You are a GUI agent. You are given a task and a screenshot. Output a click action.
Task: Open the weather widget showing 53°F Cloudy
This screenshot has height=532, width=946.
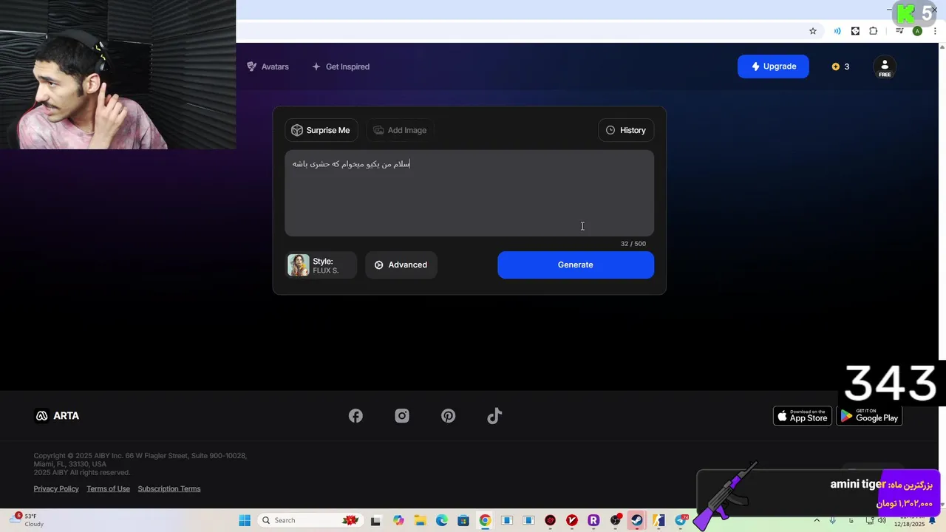(x=27, y=519)
